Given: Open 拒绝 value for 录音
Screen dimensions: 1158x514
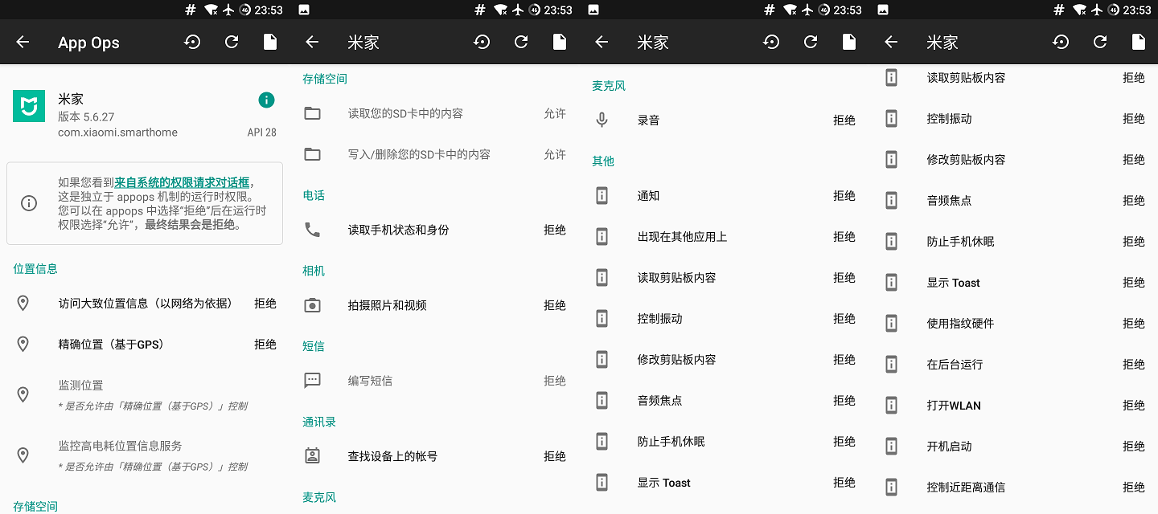Looking at the screenshot, I should [844, 120].
